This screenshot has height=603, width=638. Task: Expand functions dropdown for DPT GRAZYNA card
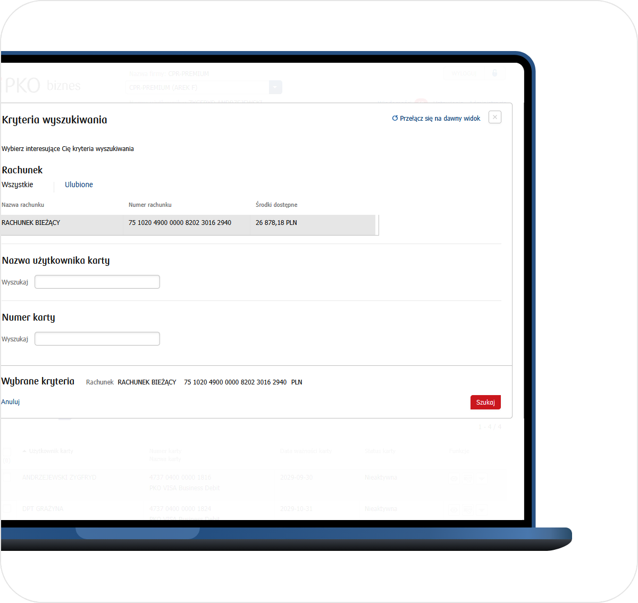[x=481, y=510]
